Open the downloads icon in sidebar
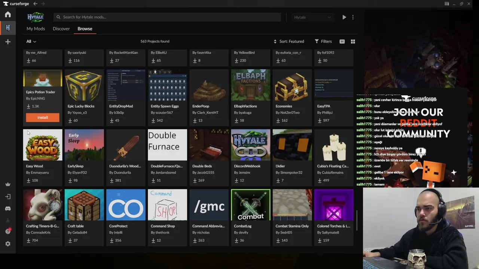The height and width of the screenshot is (269, 479). [8, 220]
